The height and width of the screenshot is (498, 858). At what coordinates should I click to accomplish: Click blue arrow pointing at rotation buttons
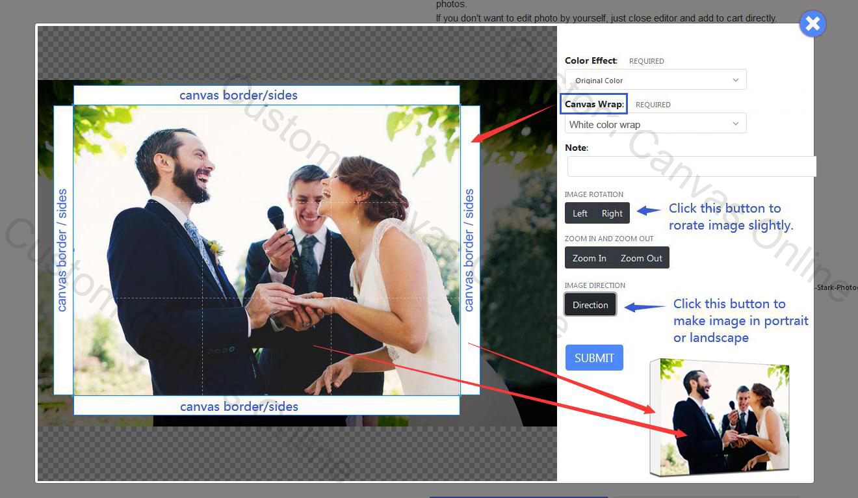tap(649, 211)
